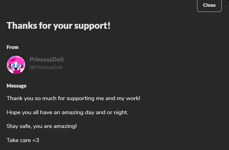The image size is (229, 150).
Task: Click the 'Stay safe, you are amazing!' line
Action: [x=42, y=126]
